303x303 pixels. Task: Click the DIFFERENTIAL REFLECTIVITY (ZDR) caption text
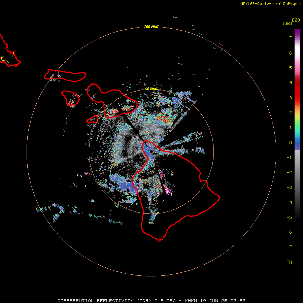pos(105,301)
